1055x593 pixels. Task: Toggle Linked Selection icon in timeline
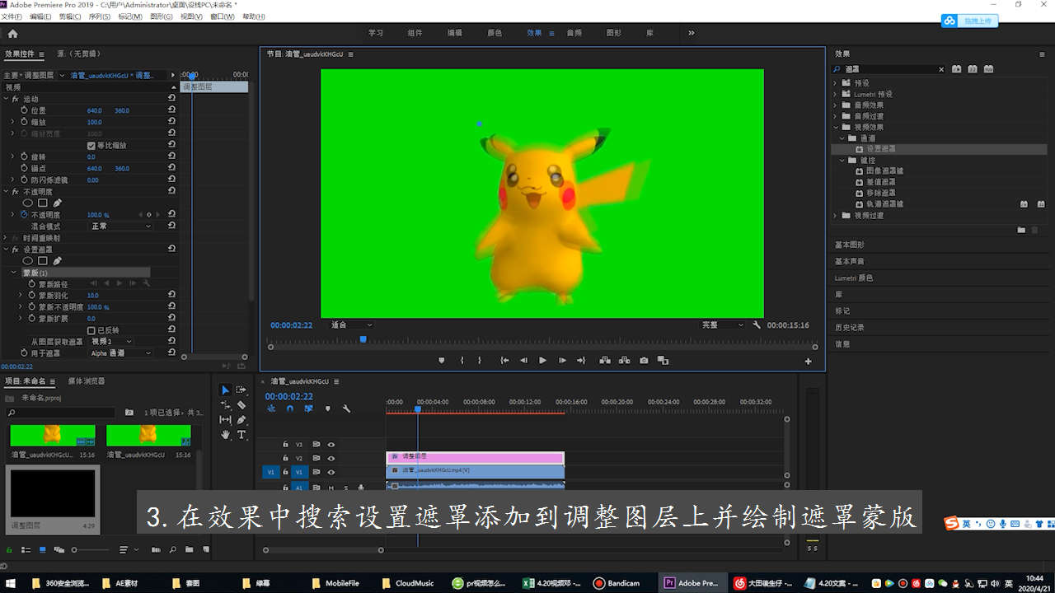(x=308, y=409)
